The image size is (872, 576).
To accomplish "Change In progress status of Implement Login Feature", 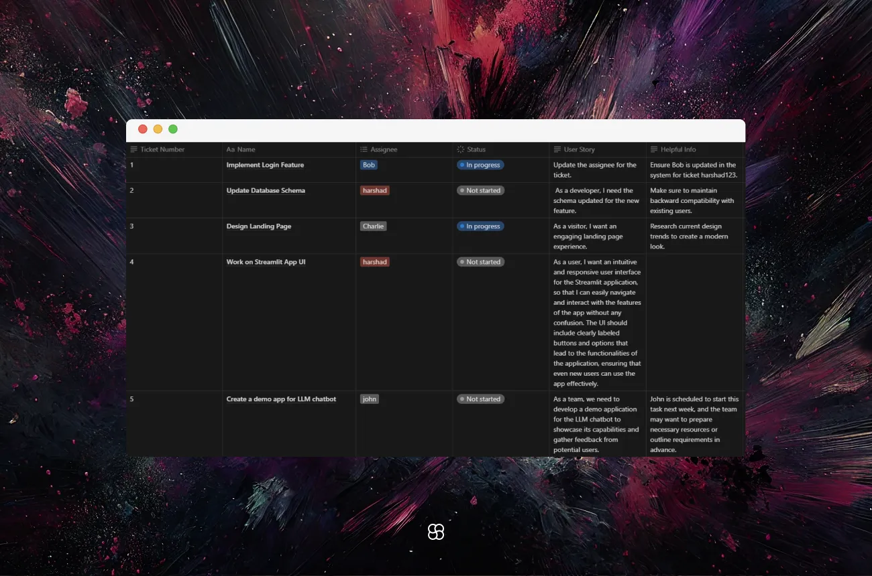I will pyautogui.click(x=480, y=165).
